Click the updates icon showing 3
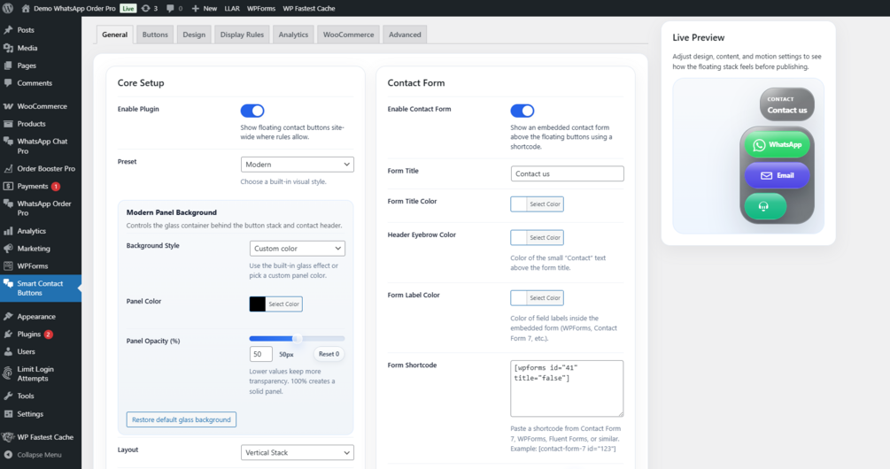Screen dimensions: 890x469 click(x=146, y=9)
